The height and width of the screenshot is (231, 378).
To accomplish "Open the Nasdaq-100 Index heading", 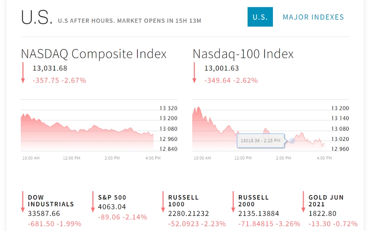I will pos(243,54).
